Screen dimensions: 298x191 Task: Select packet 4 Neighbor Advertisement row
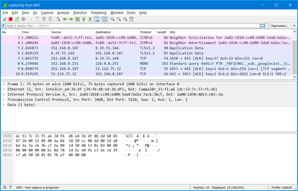tap(146, 43)
